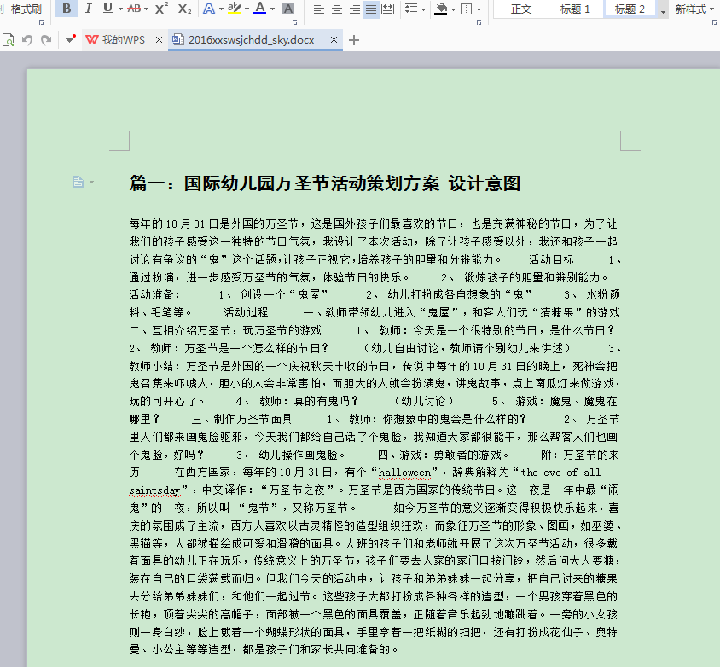Open the strikethrough dropdown arrow

(146, 9)
